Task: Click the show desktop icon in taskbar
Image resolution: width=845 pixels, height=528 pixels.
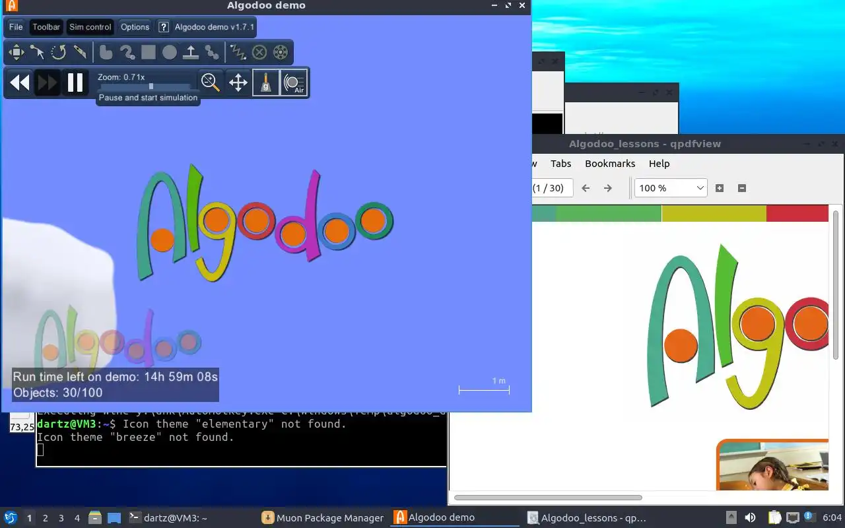Action: click(x=114, y=518)
